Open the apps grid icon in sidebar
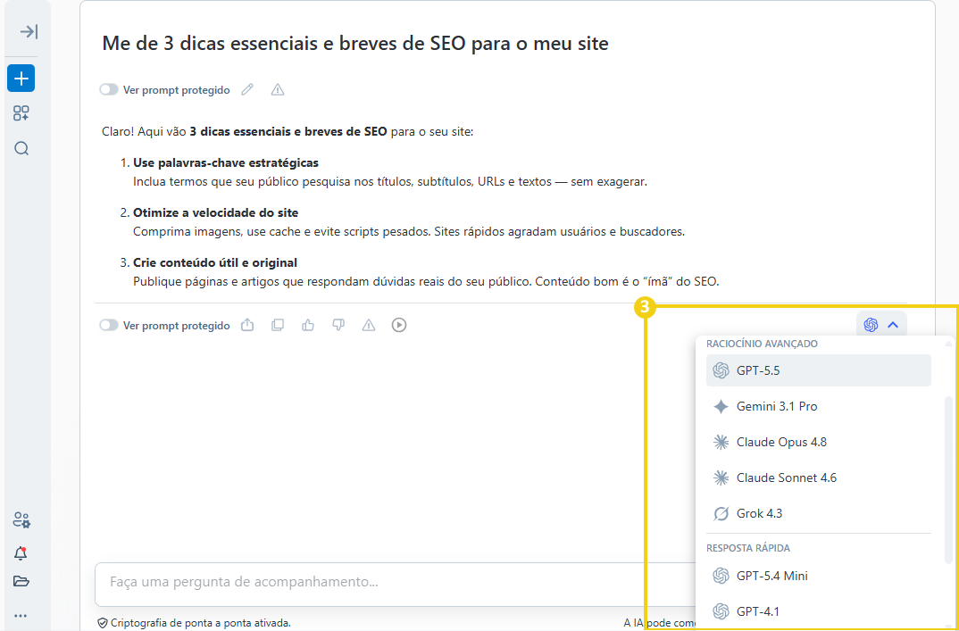The image size is (959, 631). (21, 113)
